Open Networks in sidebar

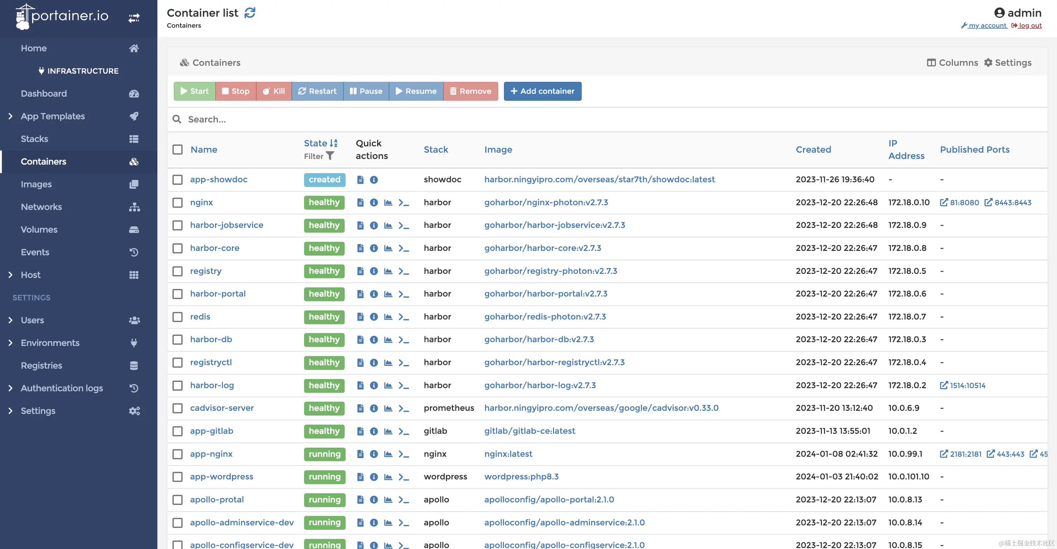pos(79,207)
